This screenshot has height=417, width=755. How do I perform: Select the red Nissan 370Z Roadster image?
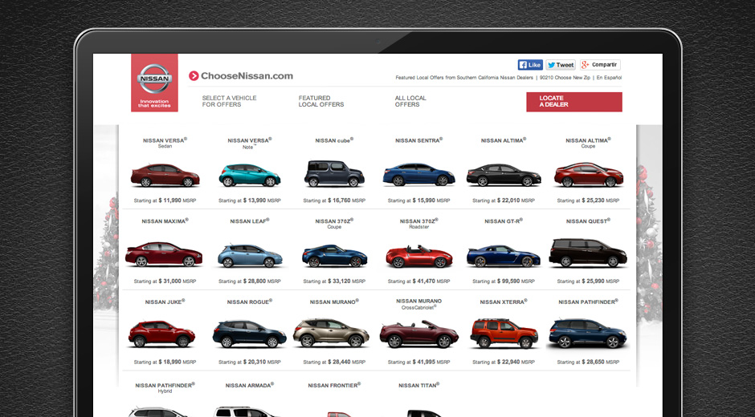pos(418,256)
